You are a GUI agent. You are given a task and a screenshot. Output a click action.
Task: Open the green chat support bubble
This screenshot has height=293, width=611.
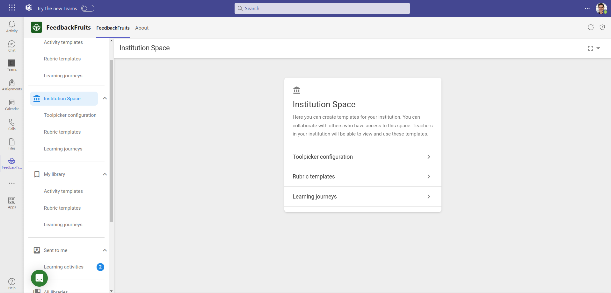tap(39, 278)
